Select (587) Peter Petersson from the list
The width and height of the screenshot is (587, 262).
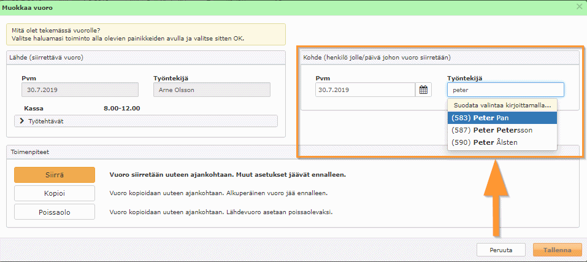click(502, 130)
